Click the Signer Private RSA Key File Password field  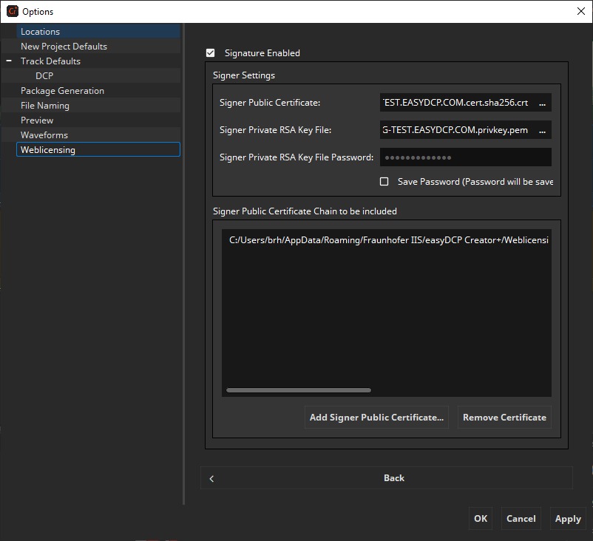click(x=465, y=157)
